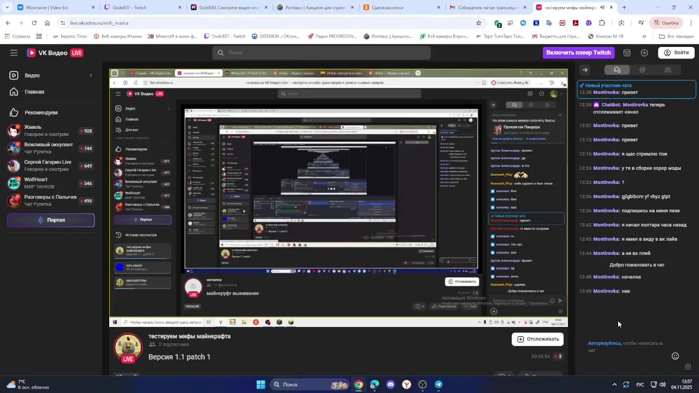Expand hidden bookmarks double chevron
Image resolution: width=699 pixels, height=393 pixels.
[x=644, y=37]
